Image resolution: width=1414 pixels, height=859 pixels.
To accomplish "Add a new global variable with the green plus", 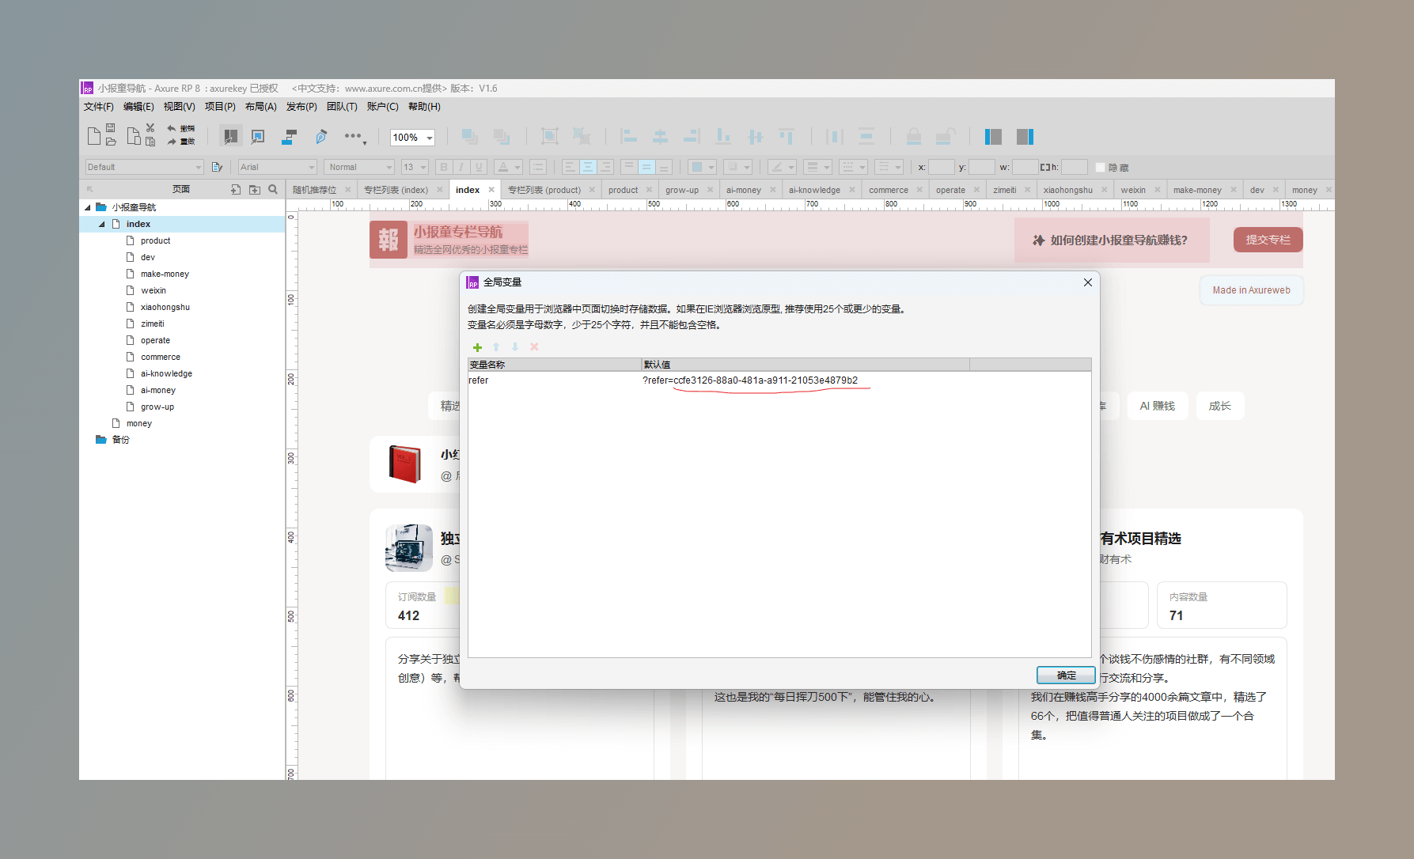I will tap(477, 347).
